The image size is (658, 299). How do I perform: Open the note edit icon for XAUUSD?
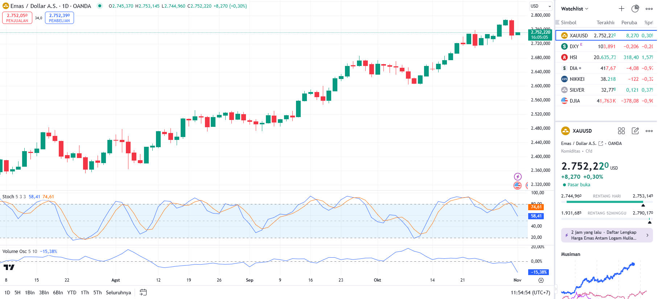coord(635,131)
